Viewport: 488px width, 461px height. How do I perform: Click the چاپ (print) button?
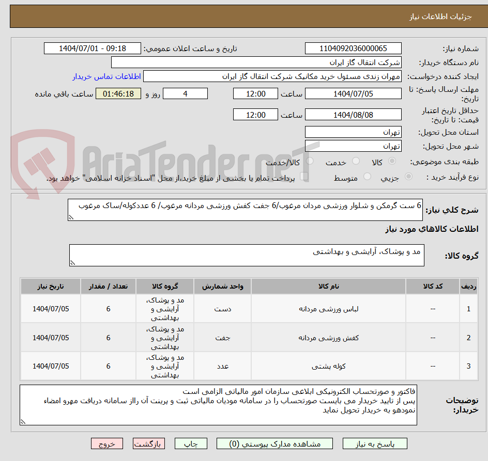(x=191, y=443)
